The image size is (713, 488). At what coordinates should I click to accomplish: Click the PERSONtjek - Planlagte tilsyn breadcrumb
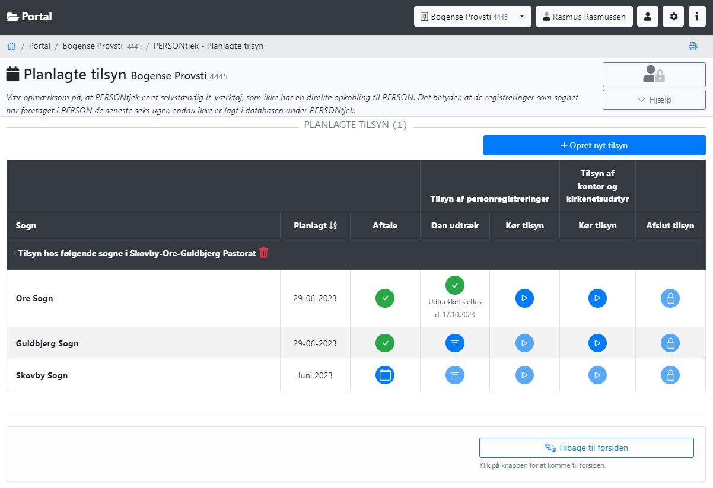coord(209,46)
